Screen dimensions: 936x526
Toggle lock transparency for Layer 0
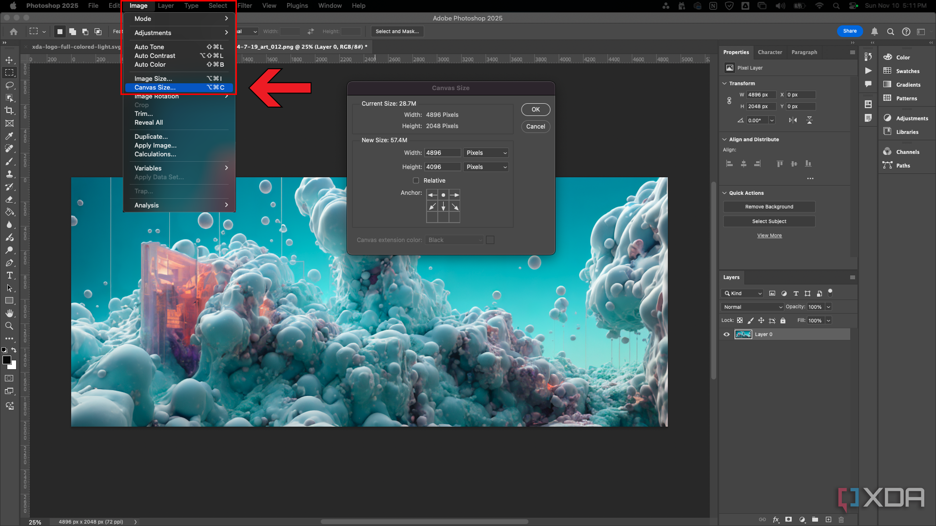740,320
